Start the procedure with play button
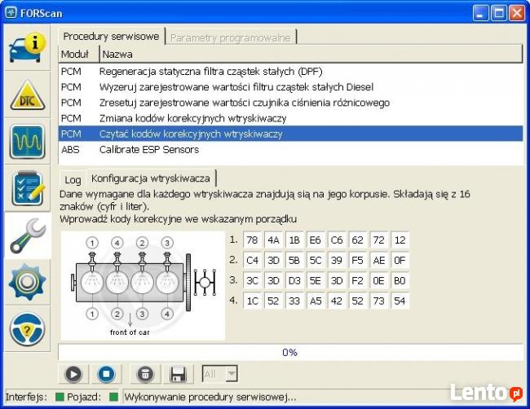This screenshot has width=530, height=409. click(x=73, y=374)
